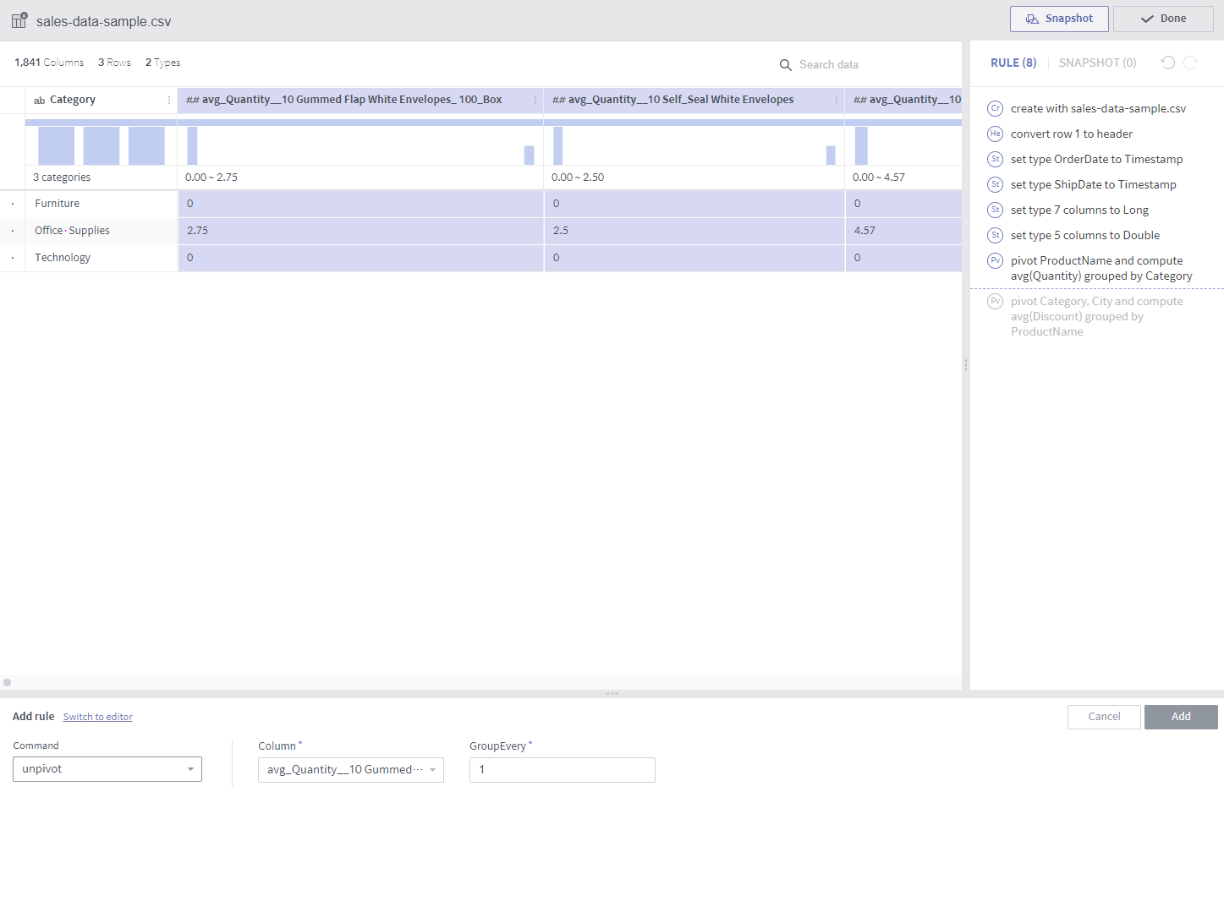1224x912 pixels.
Task: Open the Gummed Flap White Envelopes column menu
Action: [535, 100]
